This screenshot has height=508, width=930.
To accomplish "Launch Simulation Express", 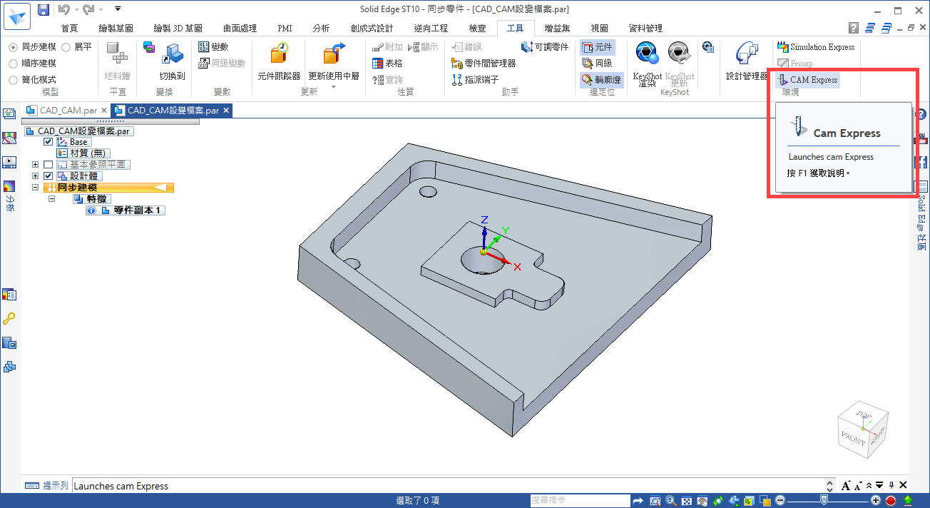I will click(815, 47).
